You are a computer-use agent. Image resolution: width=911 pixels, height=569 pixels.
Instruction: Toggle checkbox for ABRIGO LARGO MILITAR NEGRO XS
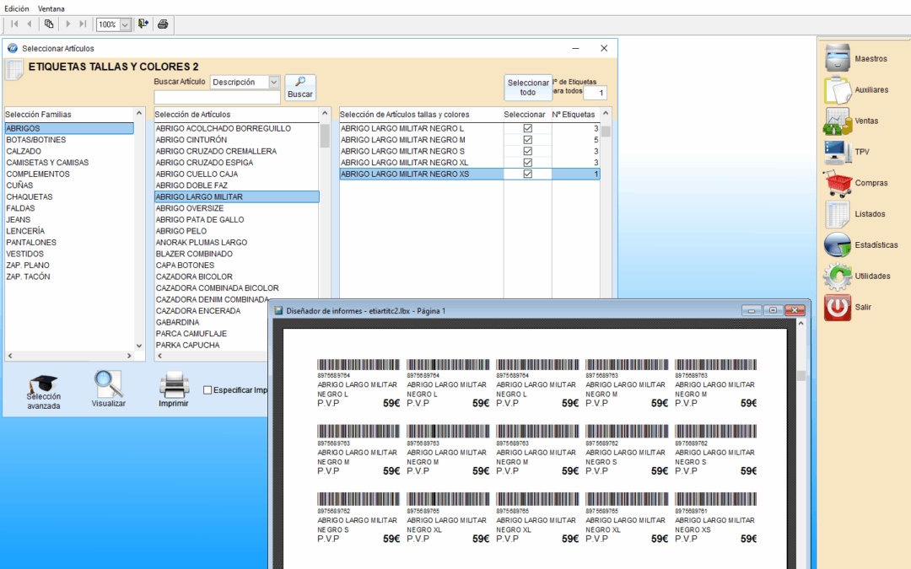click(528, 174)
